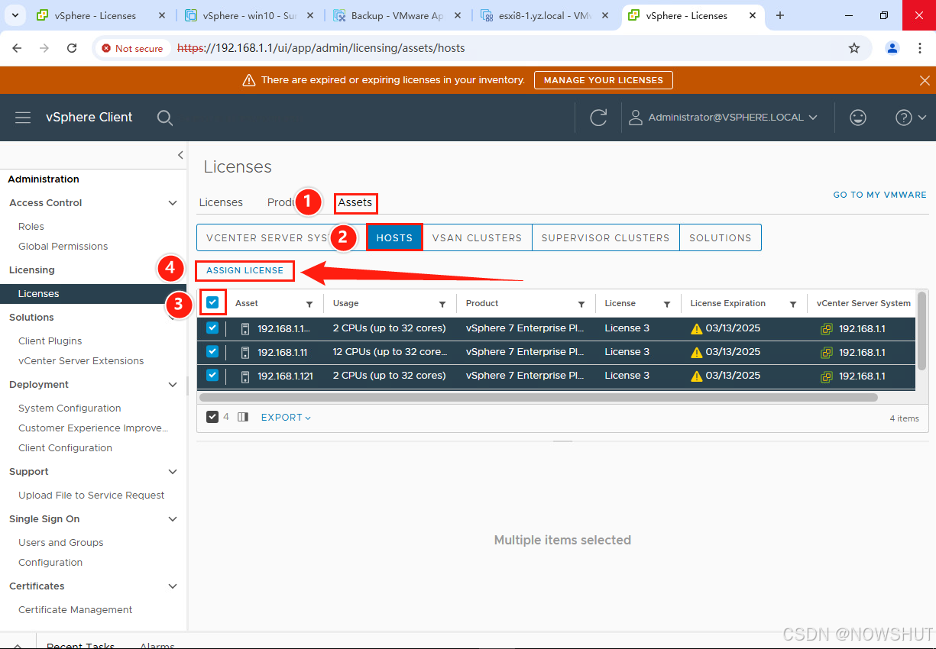Refresh the vSphere Client view
Viewport: 936px width, 649px height.
598,118
